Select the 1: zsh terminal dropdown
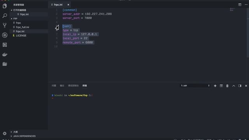 [195, 86]
